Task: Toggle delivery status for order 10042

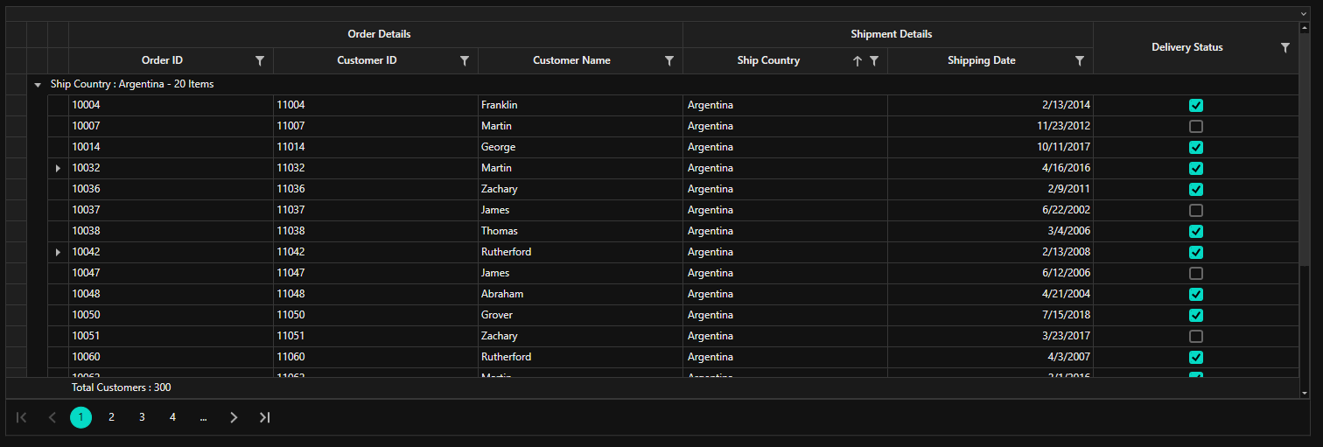Action: [x=1196, y=252]
